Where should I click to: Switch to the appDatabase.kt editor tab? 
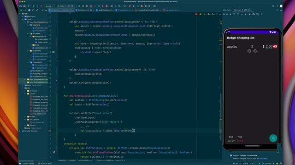point(105,10)
